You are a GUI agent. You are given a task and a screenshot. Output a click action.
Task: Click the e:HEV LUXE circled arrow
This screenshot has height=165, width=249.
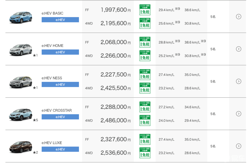click(239, 146)
